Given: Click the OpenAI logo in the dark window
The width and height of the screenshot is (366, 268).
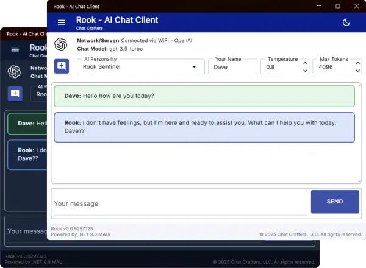Looking at the screenshot, I should tap(14, 71).
